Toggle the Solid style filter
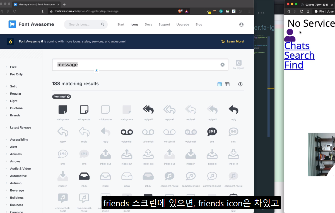Image resolution: width=335 pixels, height=213 pixels. coord(14,86)
